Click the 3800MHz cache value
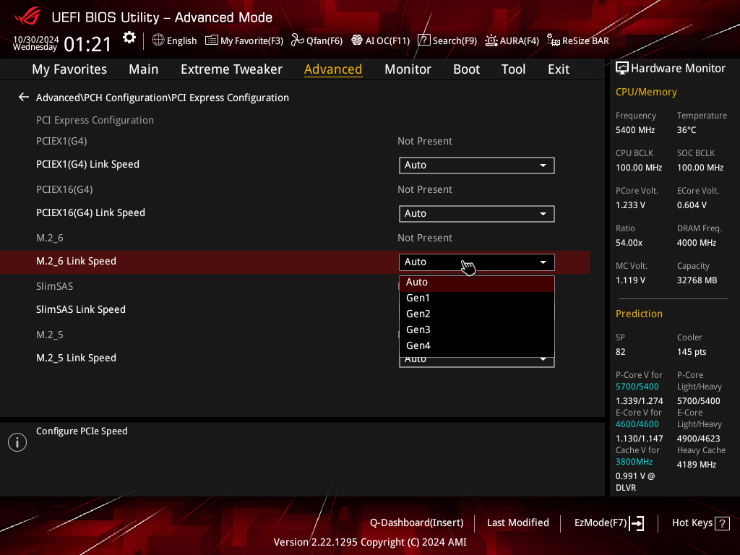740x555 pixels. tap(634, 462)
